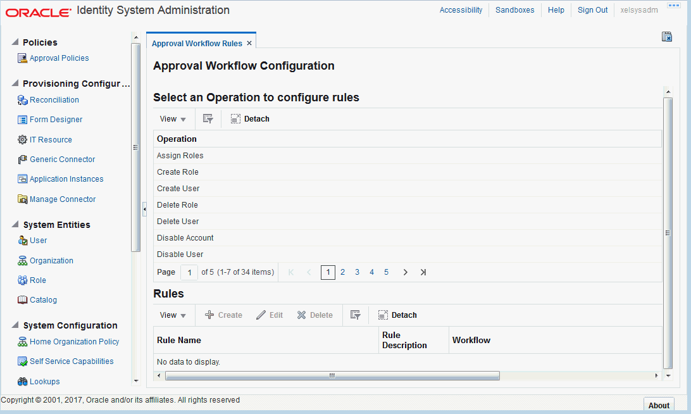Select the Delete User operation row
This screenshot has height=414, width=691.
[408, 222]
